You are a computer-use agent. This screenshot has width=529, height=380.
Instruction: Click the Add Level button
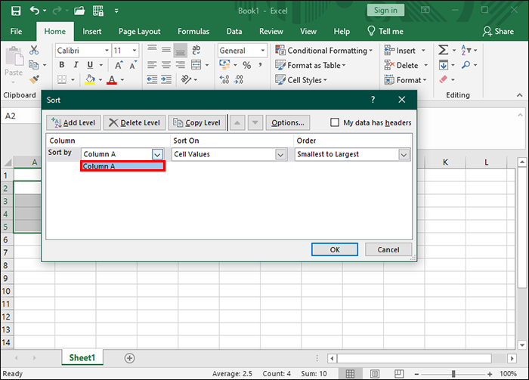73,122
